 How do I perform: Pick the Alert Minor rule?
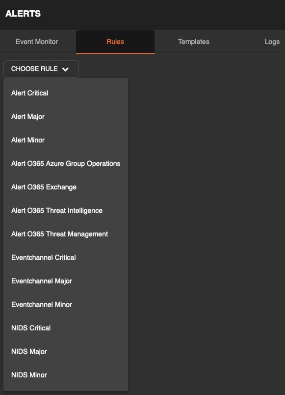tap(66, 140)
